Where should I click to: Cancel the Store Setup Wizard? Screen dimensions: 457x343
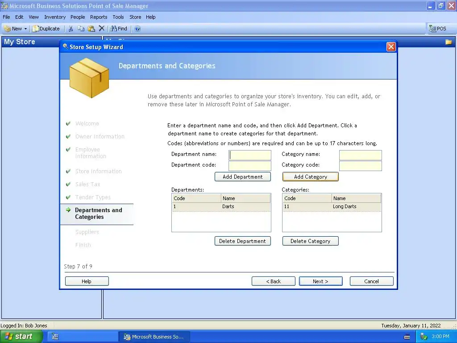coord(372,281)
